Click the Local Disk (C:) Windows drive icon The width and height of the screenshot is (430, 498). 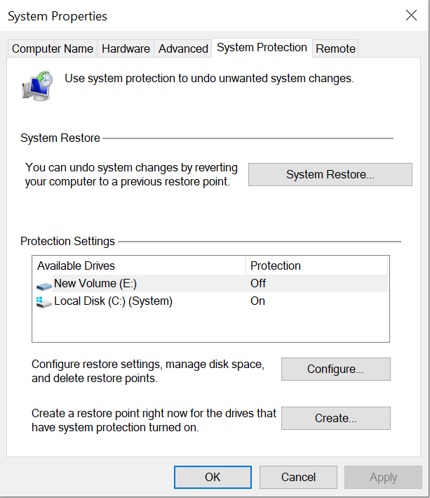pos(43,302)
